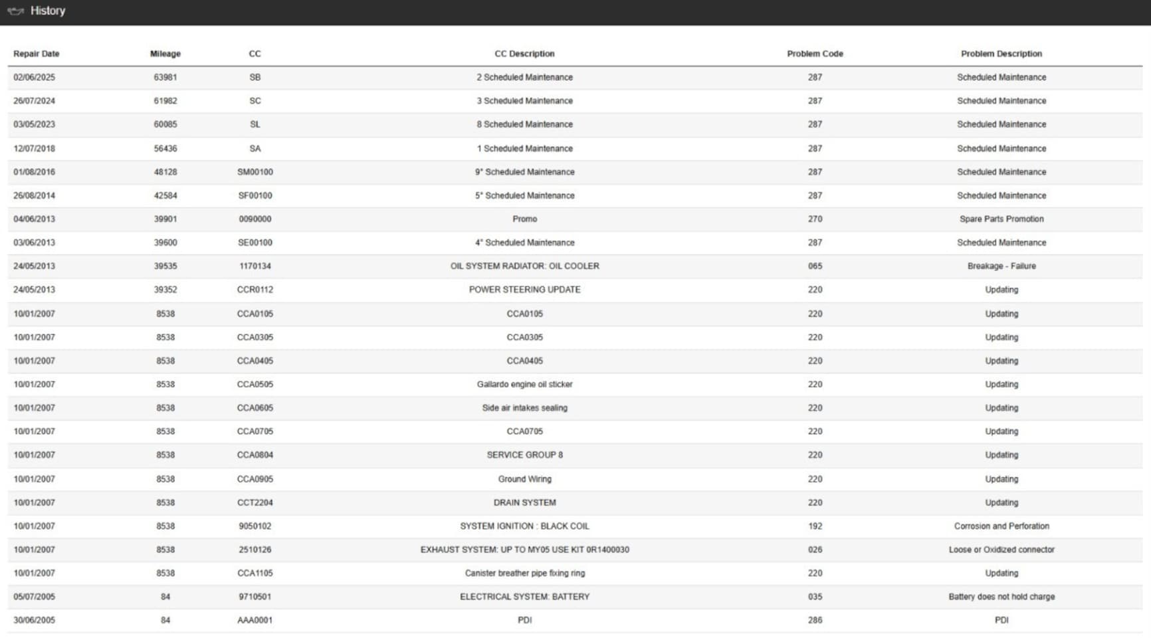
Task: Select the 02/06/2025 repair date entry
Action: pyautogui.click(x=35, y=77)
